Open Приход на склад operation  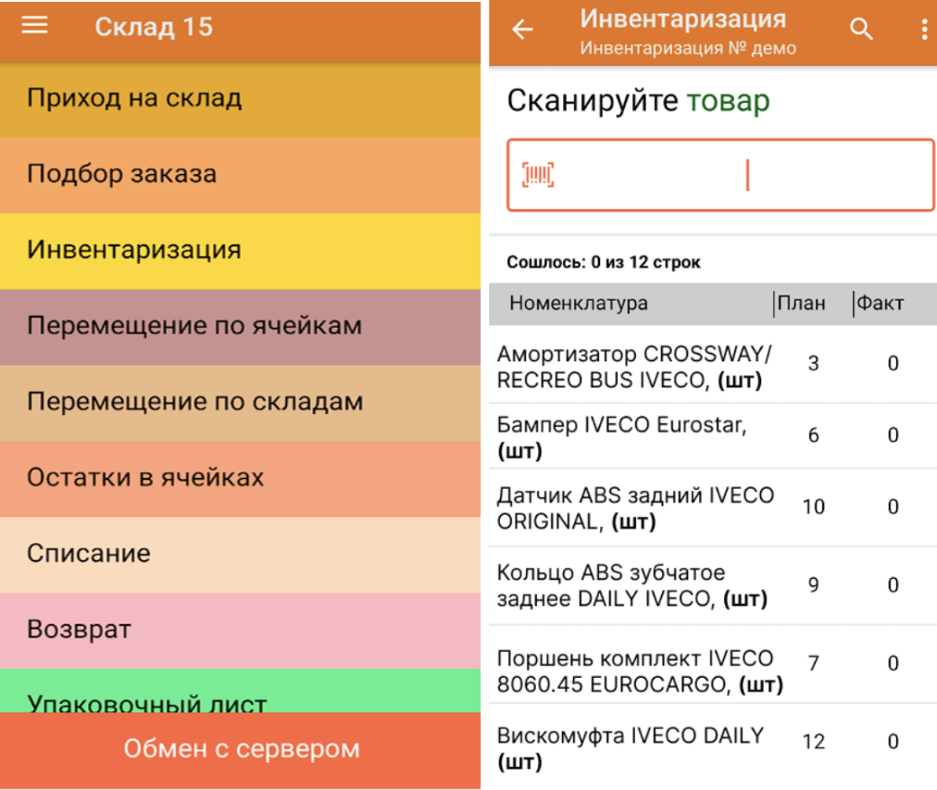[x=240, y=99]
